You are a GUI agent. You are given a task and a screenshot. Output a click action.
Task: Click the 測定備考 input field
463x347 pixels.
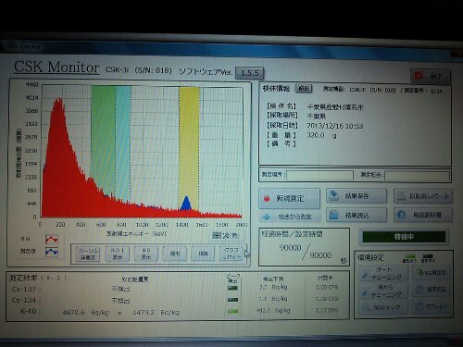(319, 175)
